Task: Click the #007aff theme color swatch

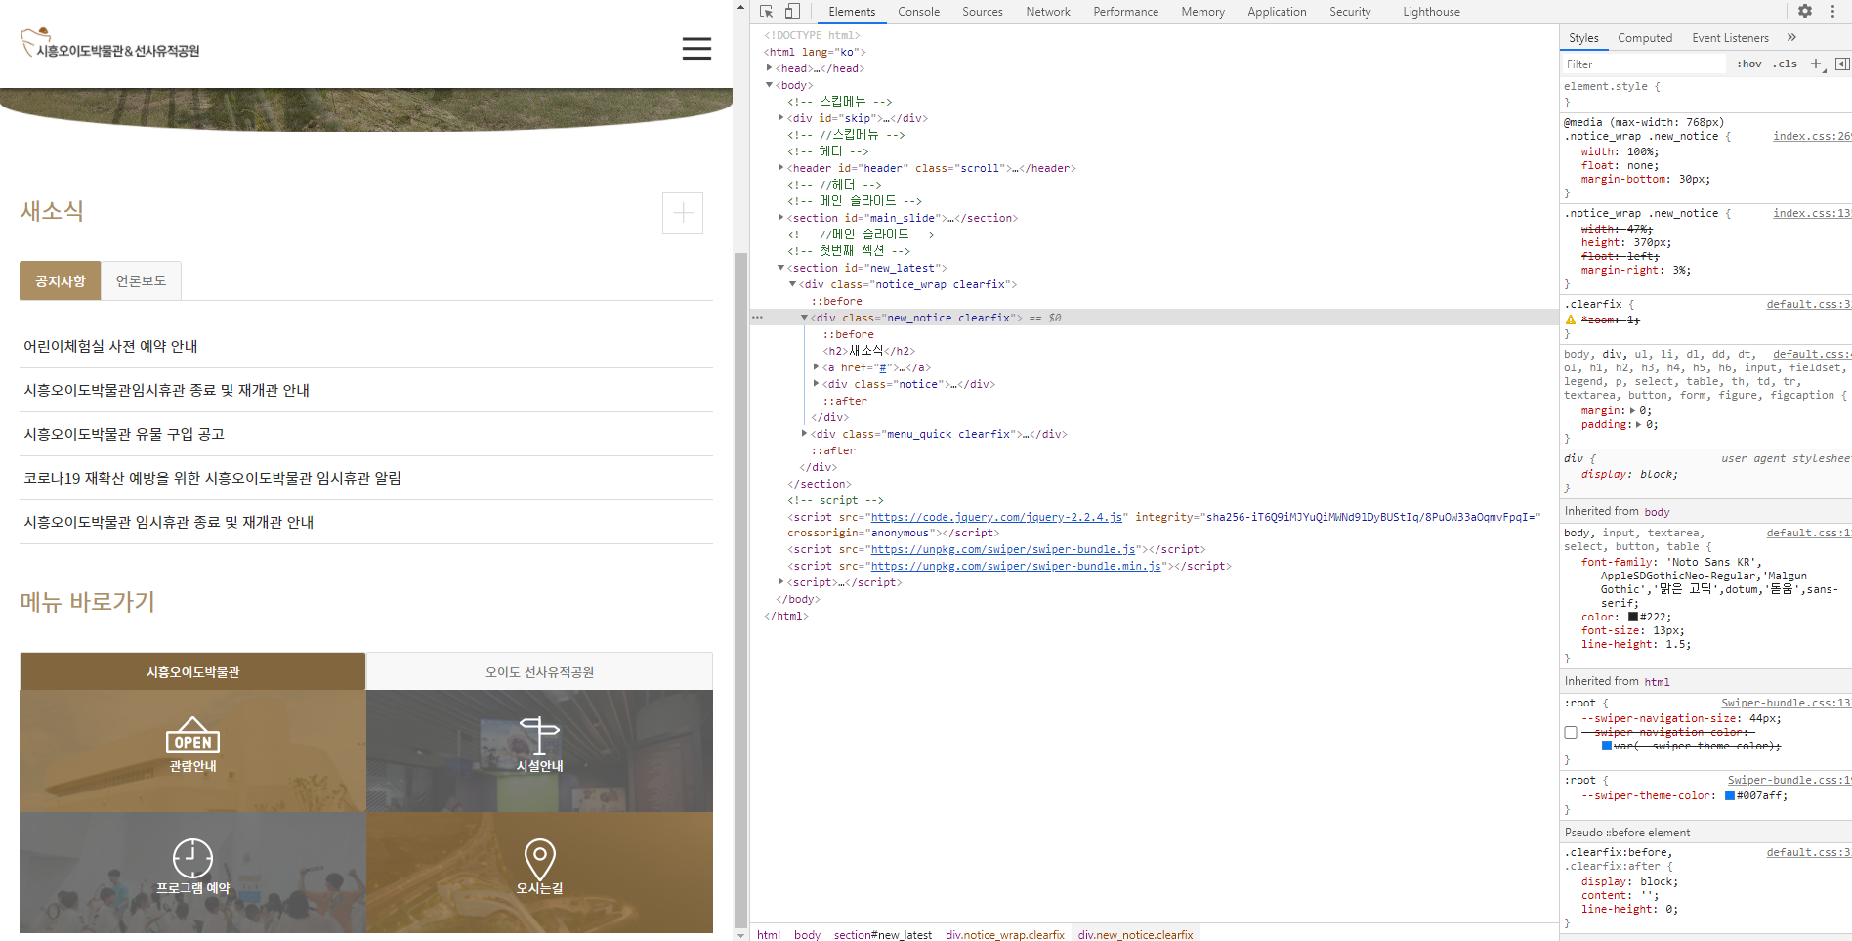Action: tap(1730, 795)
